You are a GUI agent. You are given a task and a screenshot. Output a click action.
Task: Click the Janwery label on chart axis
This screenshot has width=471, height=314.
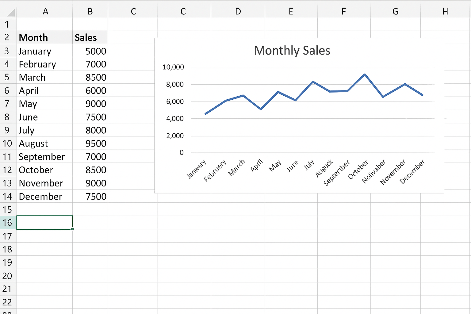click(x=196, y=169)
